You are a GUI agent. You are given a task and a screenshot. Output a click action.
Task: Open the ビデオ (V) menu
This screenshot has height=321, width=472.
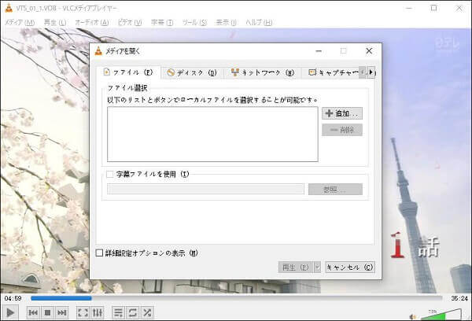coord(130,22)
